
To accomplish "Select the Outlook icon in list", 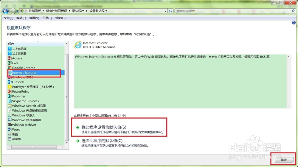I will 10,82.
